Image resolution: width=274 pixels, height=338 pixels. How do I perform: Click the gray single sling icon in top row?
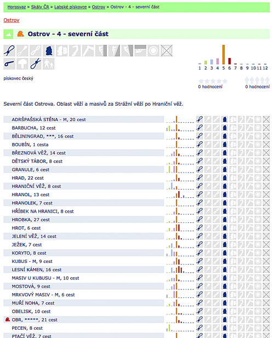(x=22, y=50)
